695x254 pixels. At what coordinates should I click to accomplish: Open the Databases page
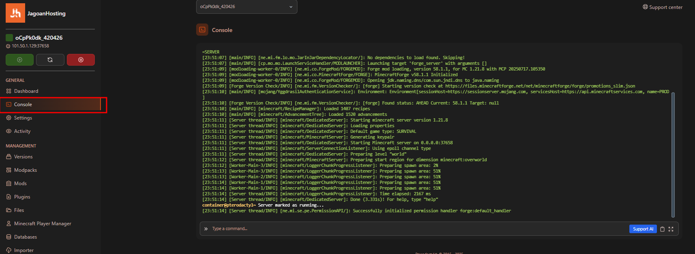[x=50, y=237]
